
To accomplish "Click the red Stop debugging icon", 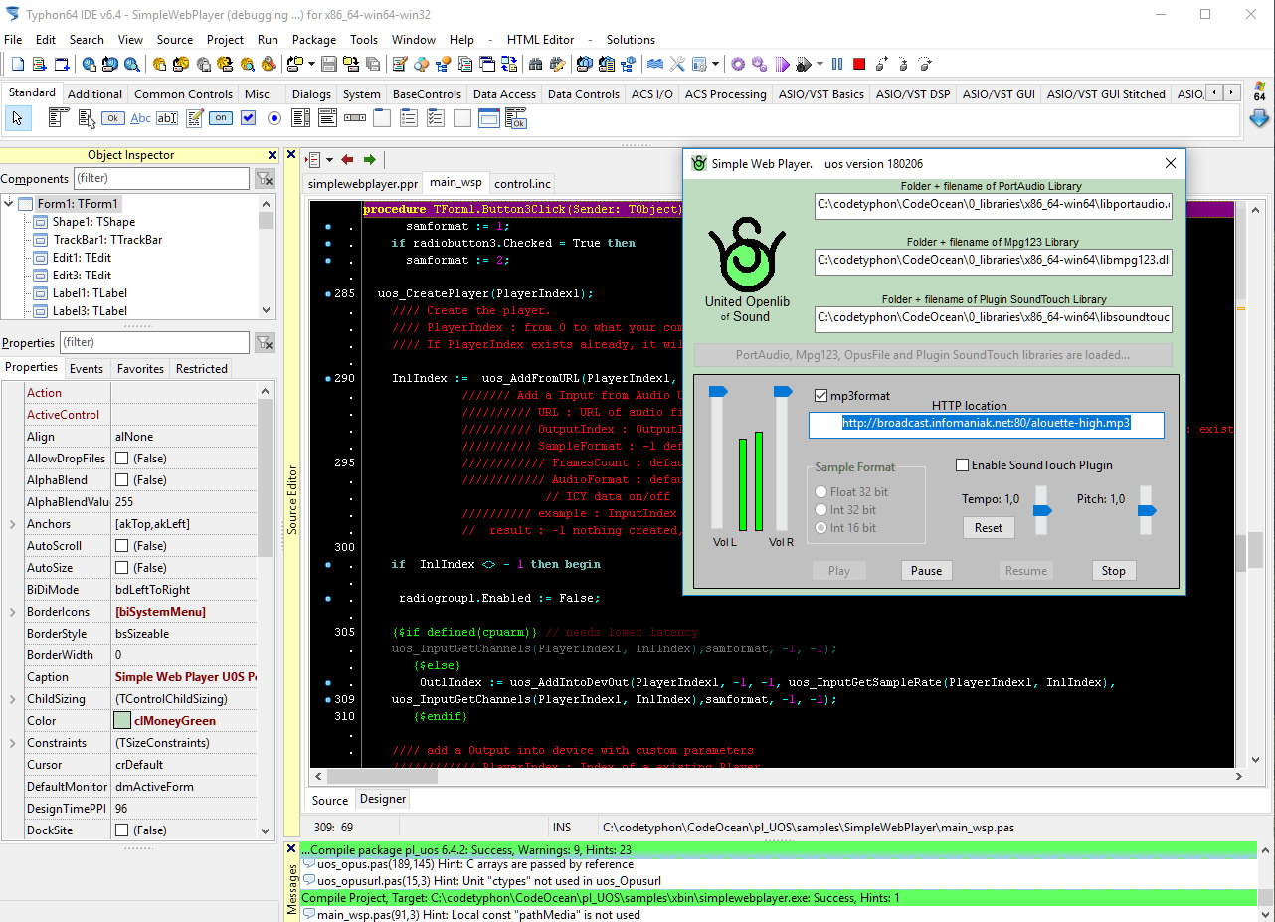I will [859, 64].
